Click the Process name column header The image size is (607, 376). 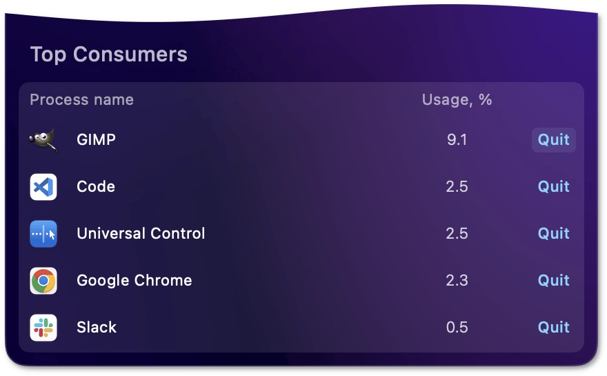[x=81, y=100]
